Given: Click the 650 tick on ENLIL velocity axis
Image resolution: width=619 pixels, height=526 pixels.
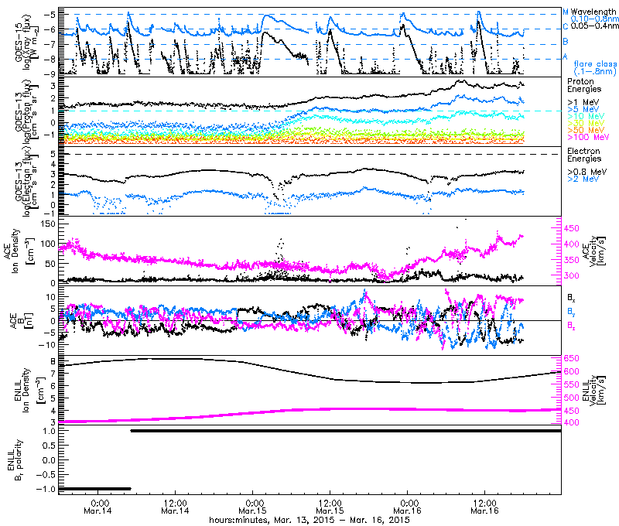Looking at the screenshot, I should 573,358.
